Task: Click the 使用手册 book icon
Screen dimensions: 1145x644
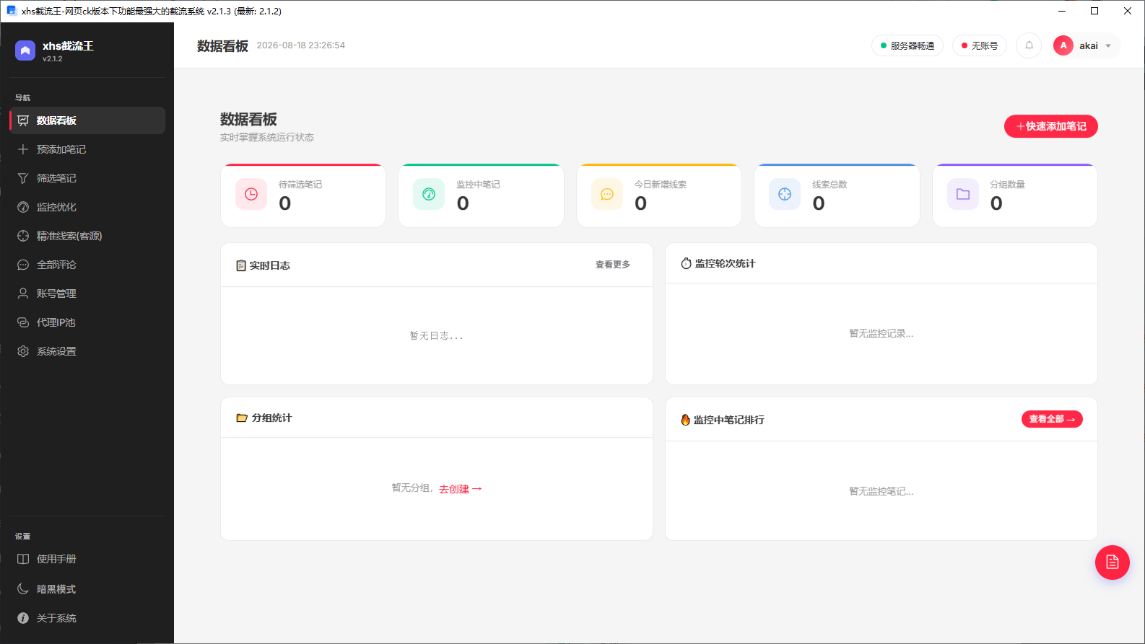Action: pyautogui.click(x=23, y=559)
